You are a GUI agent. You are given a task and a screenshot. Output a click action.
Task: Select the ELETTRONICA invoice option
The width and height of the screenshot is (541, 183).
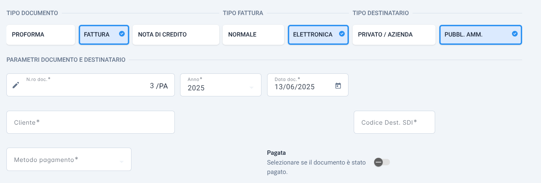(x=318, y=35)
